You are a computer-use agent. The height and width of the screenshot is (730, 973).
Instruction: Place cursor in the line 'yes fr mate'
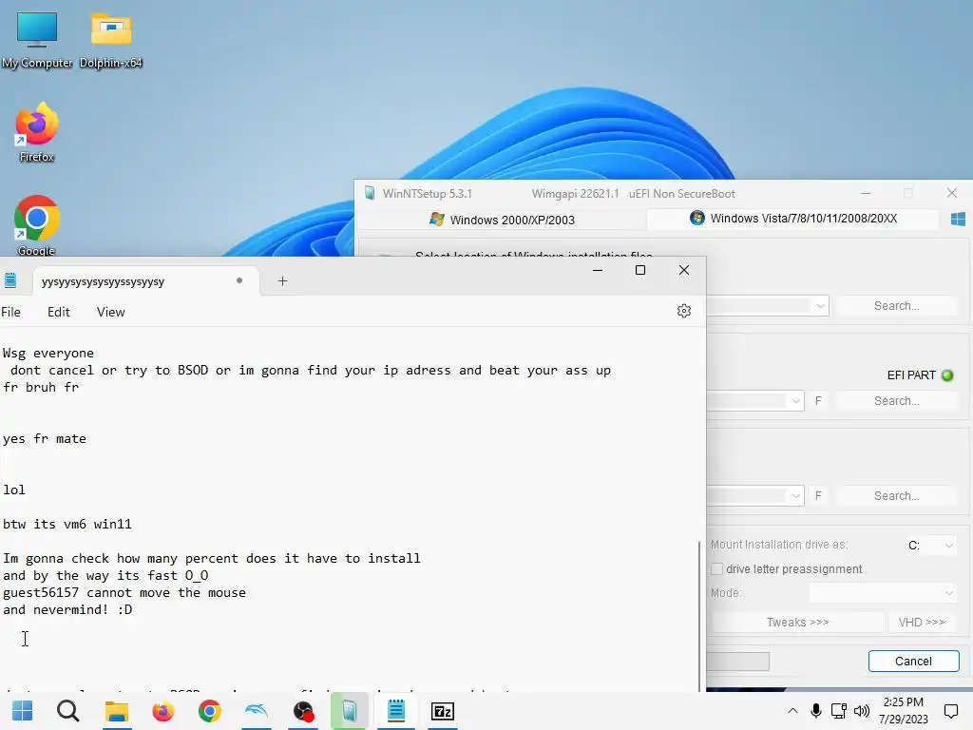[45, 439]
